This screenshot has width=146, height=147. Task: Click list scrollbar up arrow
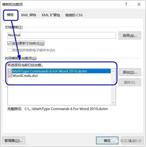click(x=113, y=71)
